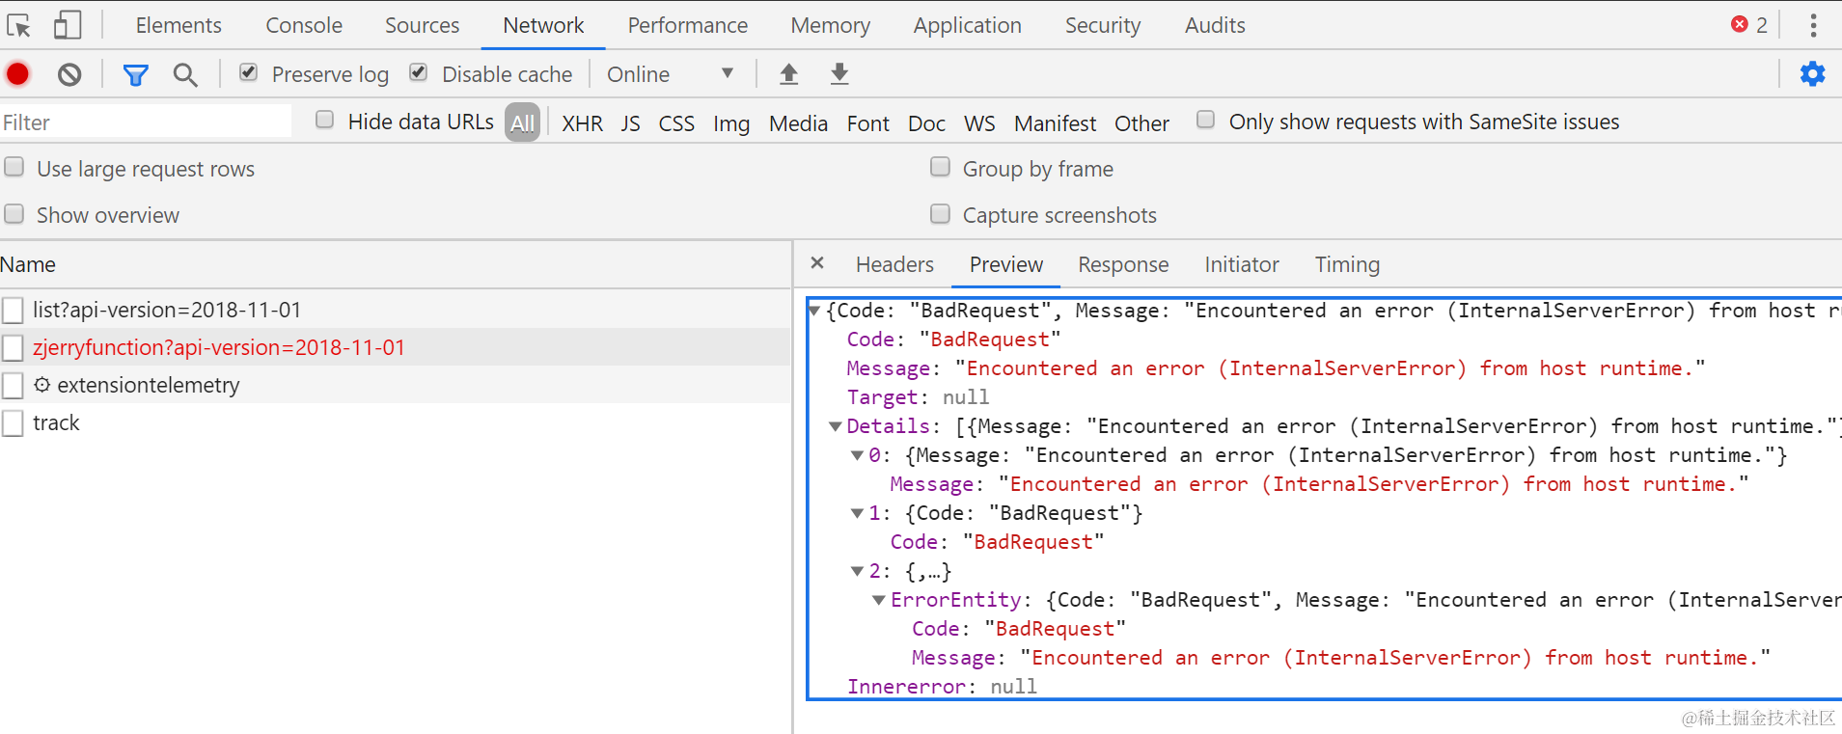
Task: Select the extensiontelemetry request
Action: [x=396, y=385]
